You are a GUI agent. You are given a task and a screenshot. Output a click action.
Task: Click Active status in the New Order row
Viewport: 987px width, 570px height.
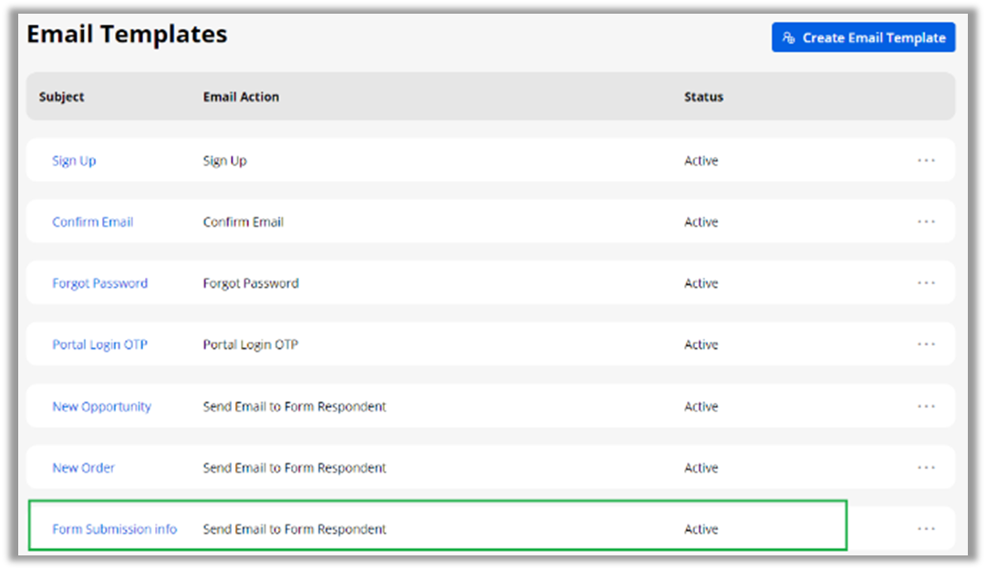tap(701, 468)
